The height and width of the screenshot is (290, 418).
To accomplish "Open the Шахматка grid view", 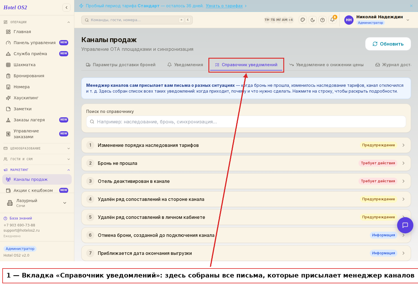I will click(x=37, y=65).
